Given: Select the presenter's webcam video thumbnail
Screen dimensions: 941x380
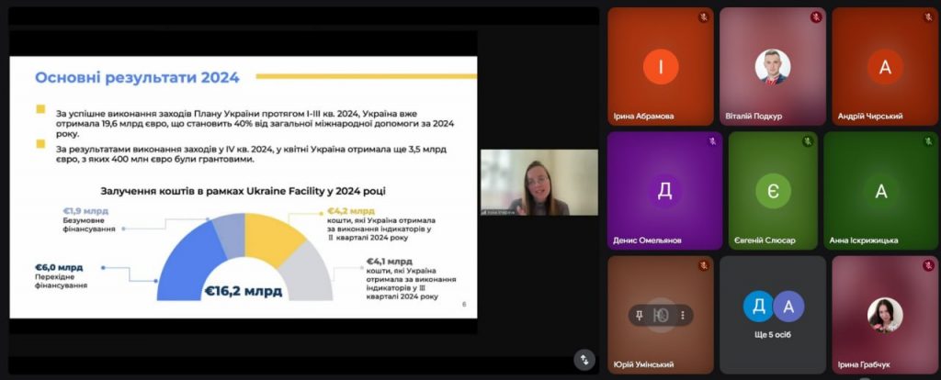Looking at the screenshot, I should pyautogui.click(x=539, y=183).
